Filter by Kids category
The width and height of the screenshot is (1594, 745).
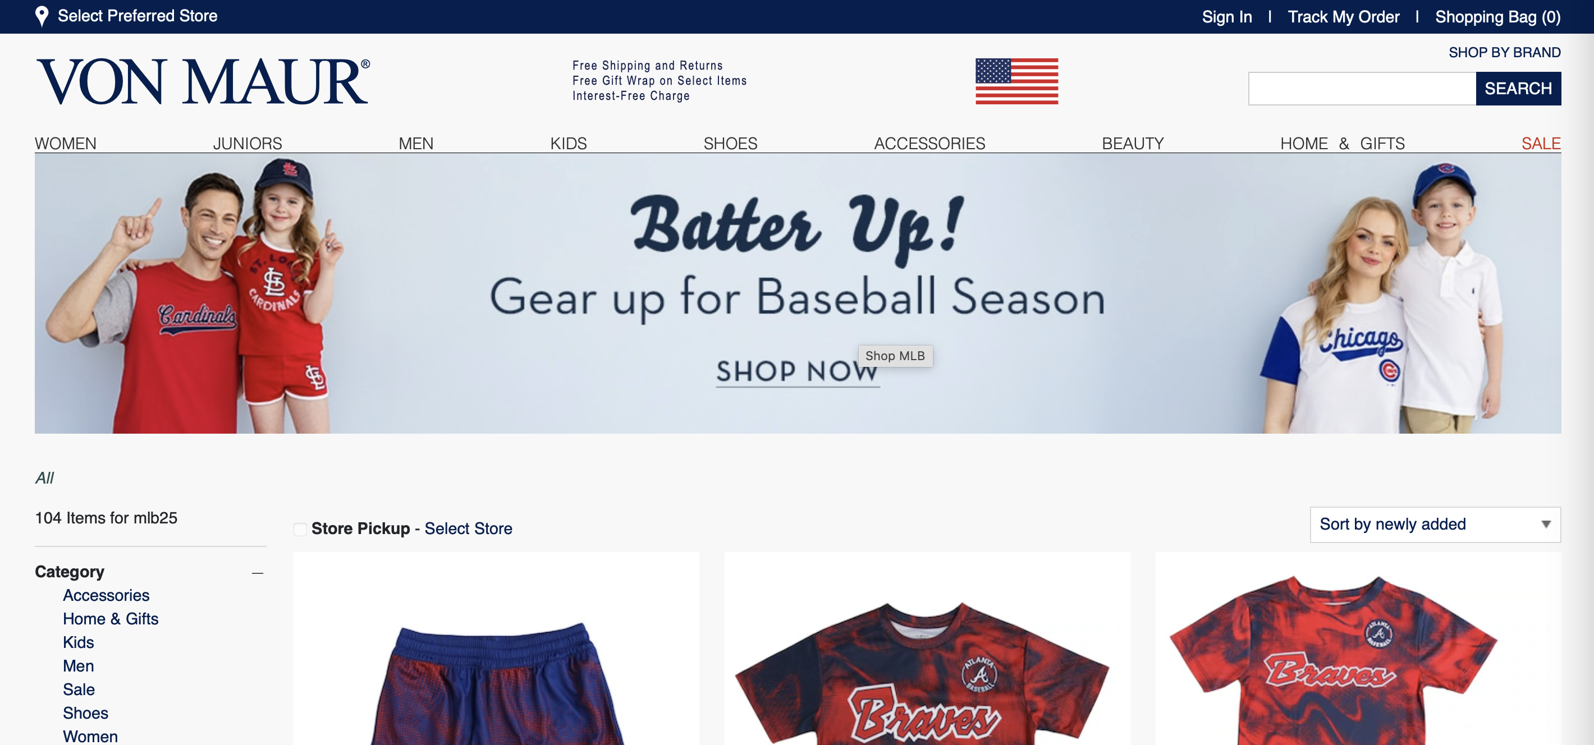coord(78,642)
